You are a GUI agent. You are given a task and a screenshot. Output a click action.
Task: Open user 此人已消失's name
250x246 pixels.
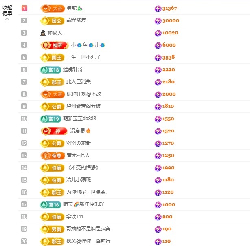[x=79, y=82]
